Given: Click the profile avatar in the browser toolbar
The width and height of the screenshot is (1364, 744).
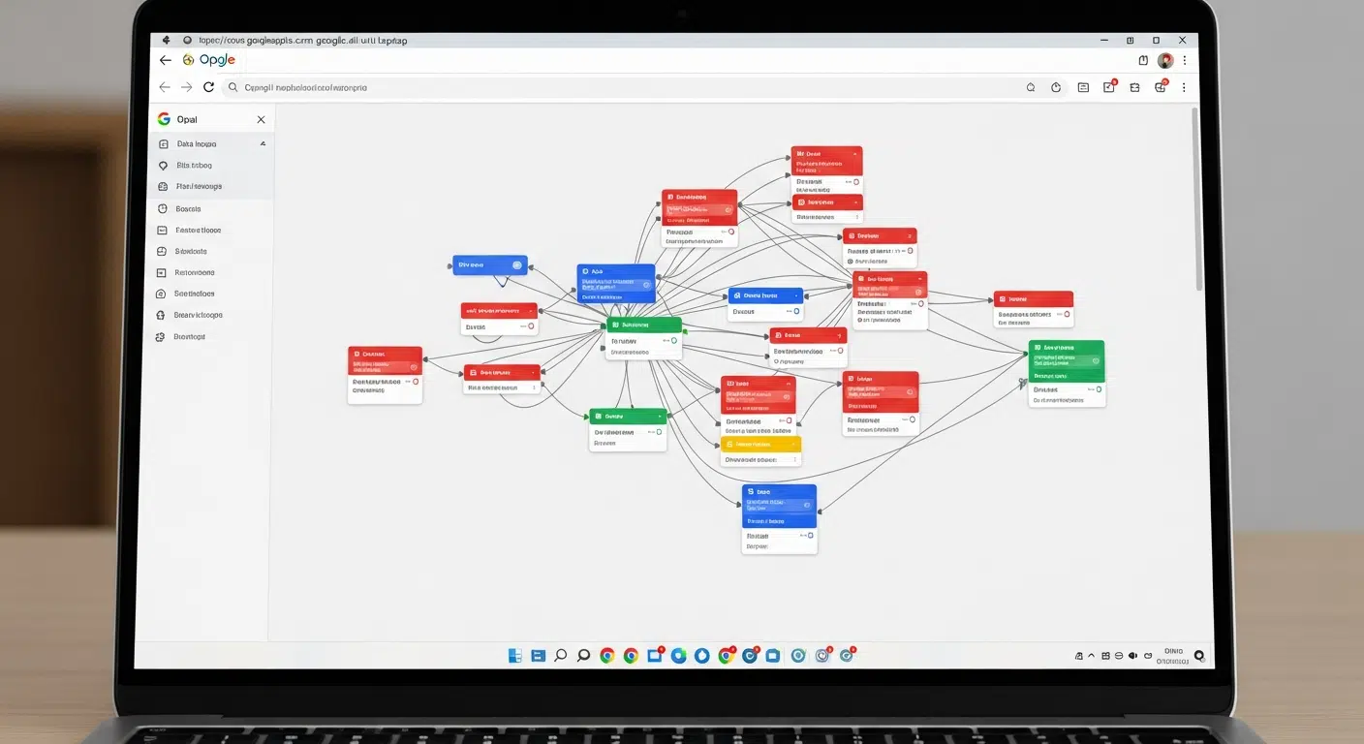Looking at the screenshot, I should point(1165,60).
